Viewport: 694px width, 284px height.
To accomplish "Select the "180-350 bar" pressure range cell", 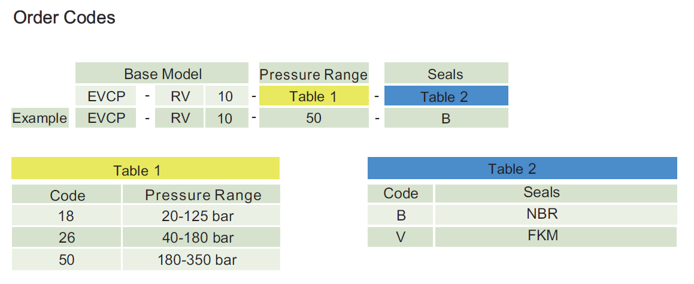I will pyautogui.click(x=198, y=259).
